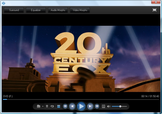Skip to previous chapter

pyautogui.click(x=72, y=106)
